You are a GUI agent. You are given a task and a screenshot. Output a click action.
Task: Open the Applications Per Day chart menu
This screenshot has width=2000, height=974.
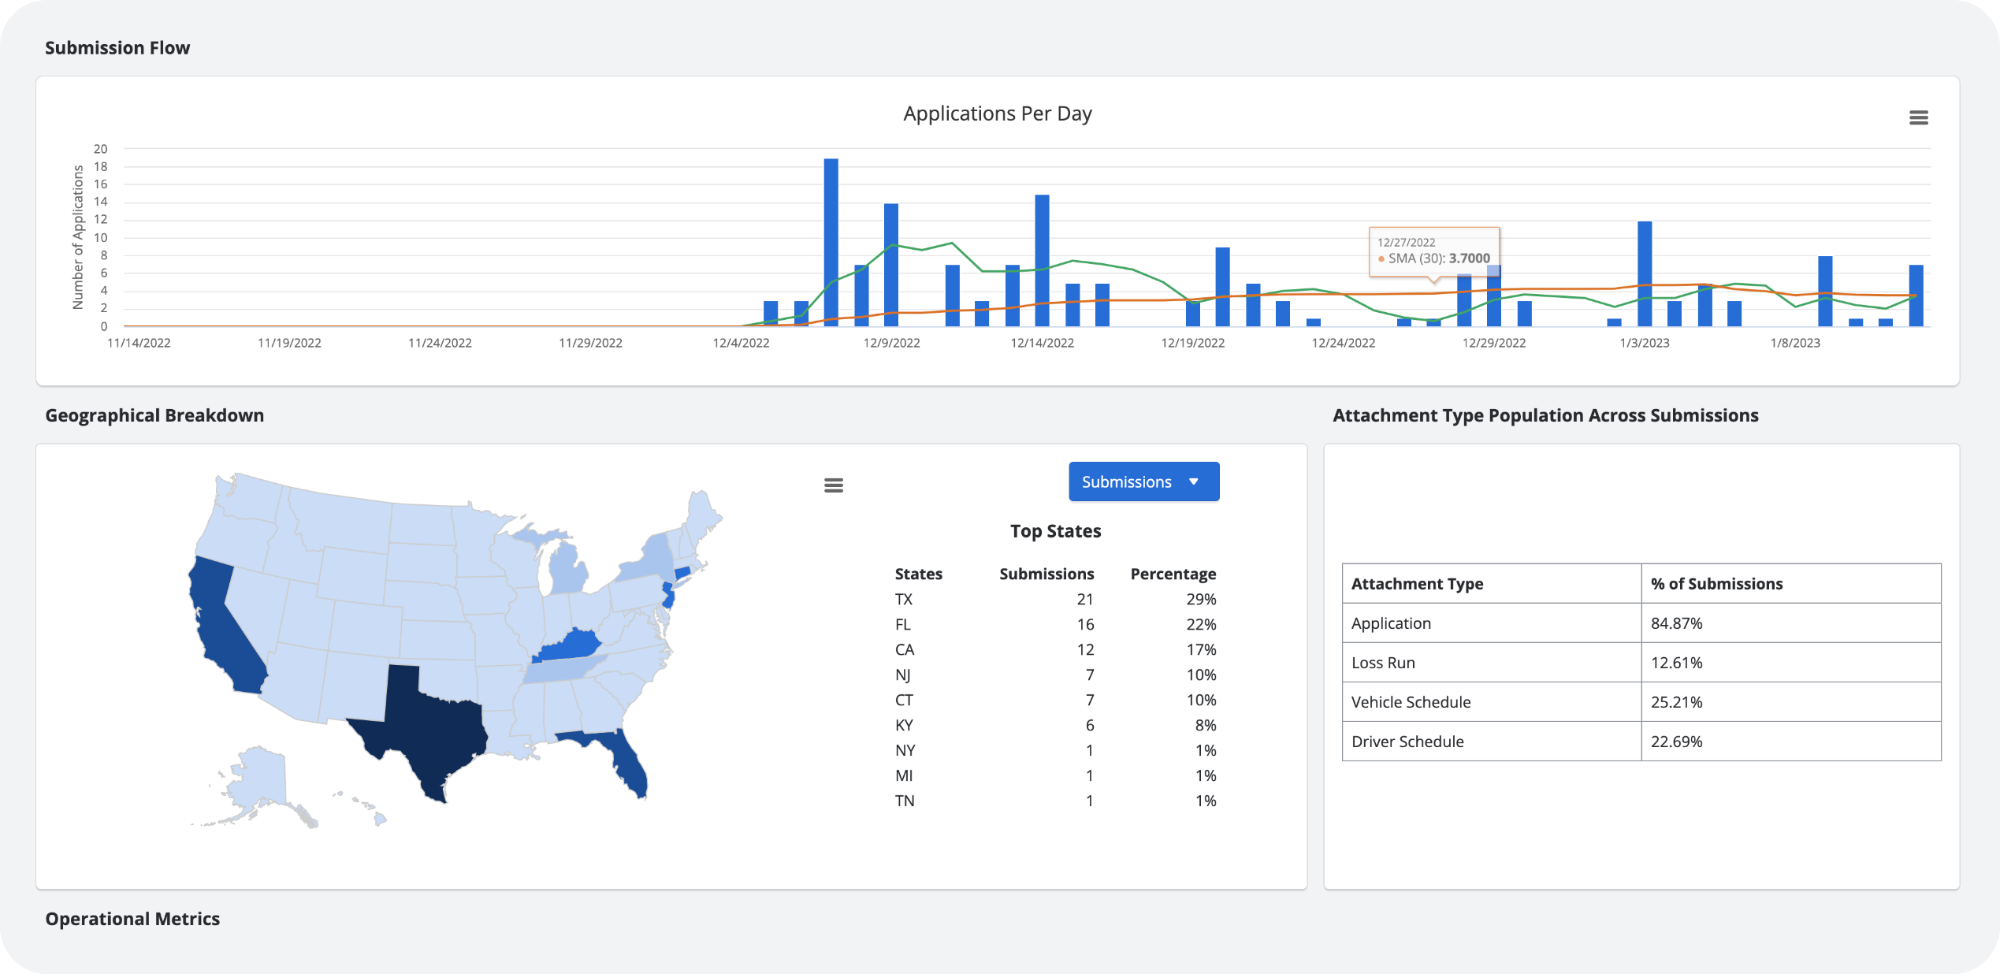[1918, 117]
